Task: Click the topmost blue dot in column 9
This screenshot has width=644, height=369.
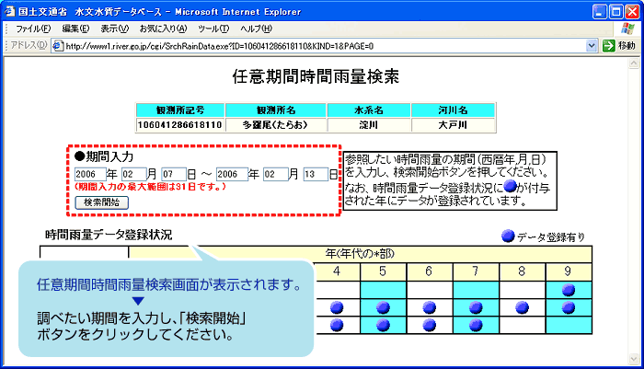Action: (569, 289)
